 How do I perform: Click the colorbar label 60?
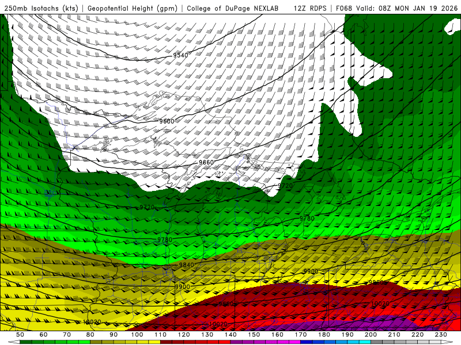point(43,335)
